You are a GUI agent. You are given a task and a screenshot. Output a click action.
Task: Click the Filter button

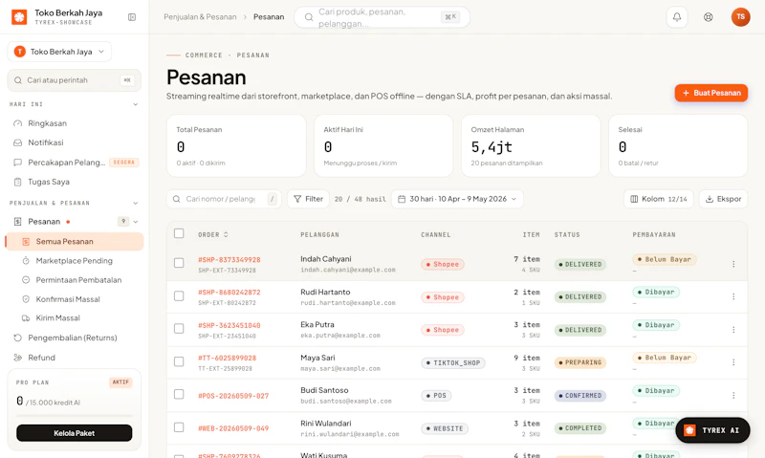(308, 199)
